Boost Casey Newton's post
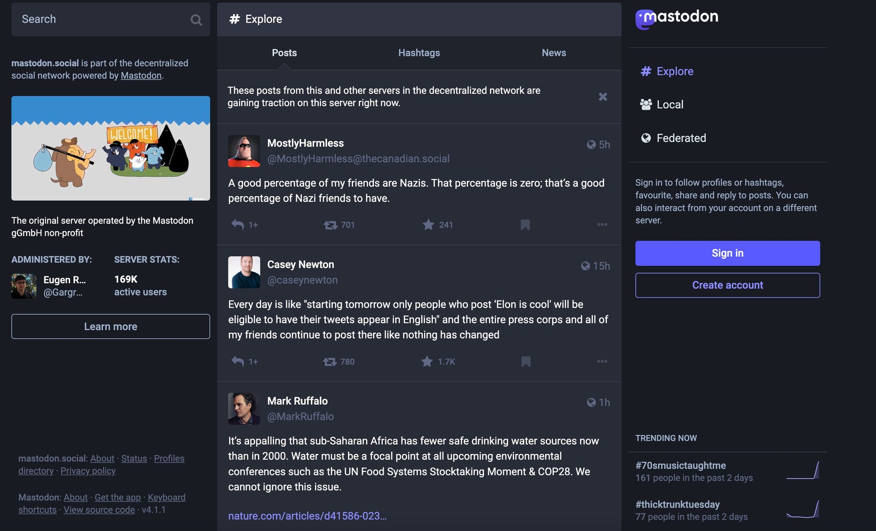Screen dimensions: 876x531 click(330, 362)
